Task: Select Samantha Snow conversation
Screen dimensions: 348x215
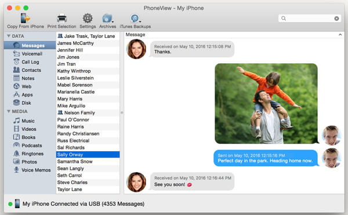Action: click(88, 161)
